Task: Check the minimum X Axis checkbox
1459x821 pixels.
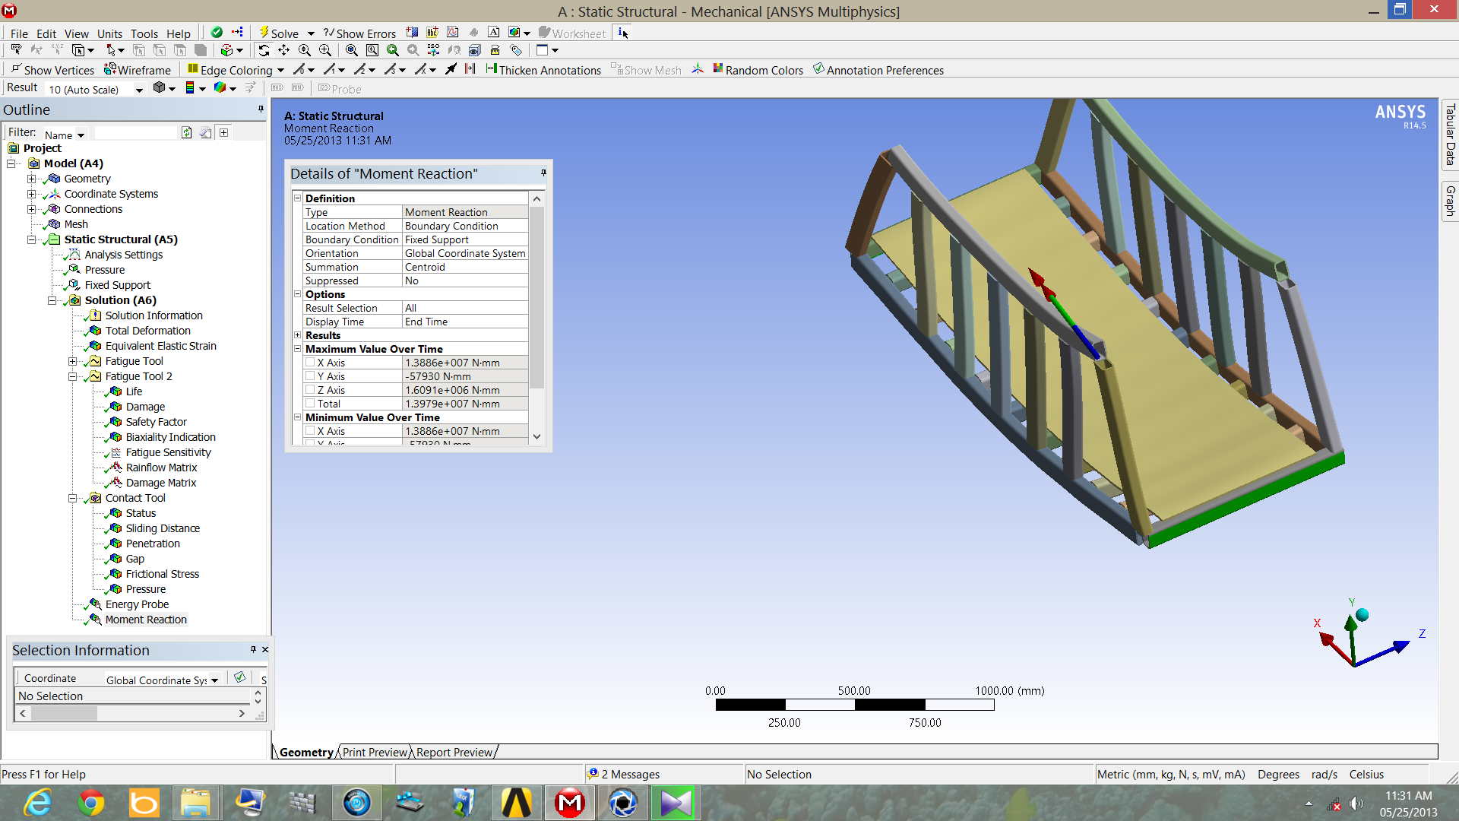Action: tap(310, 431)
